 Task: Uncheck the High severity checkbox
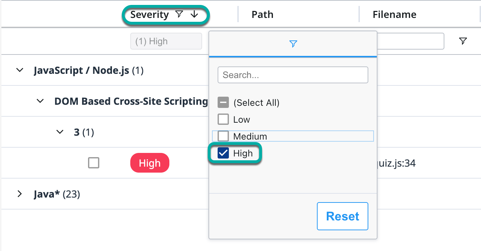pyautogui.click(x=223, y=153)
